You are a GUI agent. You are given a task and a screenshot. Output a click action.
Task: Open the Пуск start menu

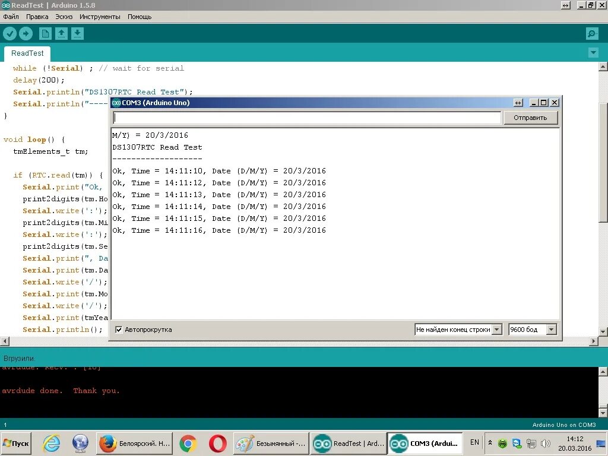[16, 443]
